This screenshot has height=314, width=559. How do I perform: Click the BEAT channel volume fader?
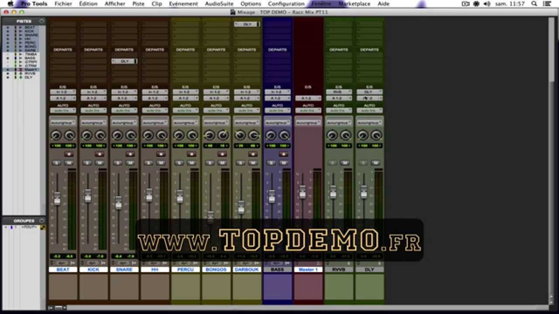click(57, 198)
